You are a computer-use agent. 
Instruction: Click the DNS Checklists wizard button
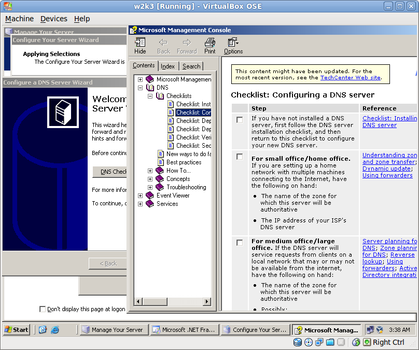110,172
